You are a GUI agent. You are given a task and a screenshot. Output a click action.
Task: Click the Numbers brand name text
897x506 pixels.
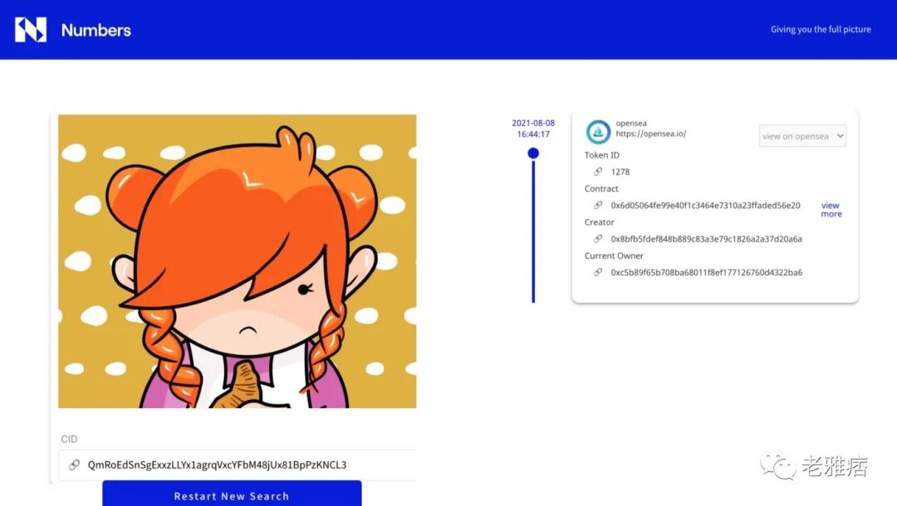coord(96,30)
